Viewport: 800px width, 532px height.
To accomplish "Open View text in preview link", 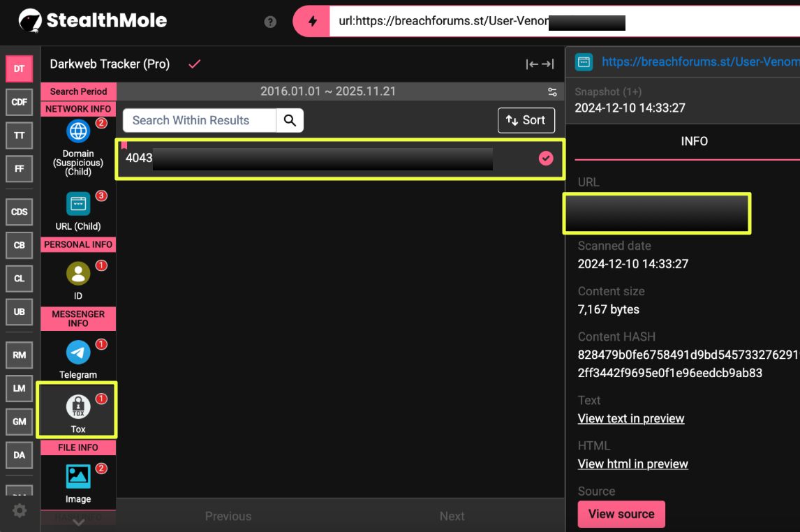I will (x=631, y=418).
